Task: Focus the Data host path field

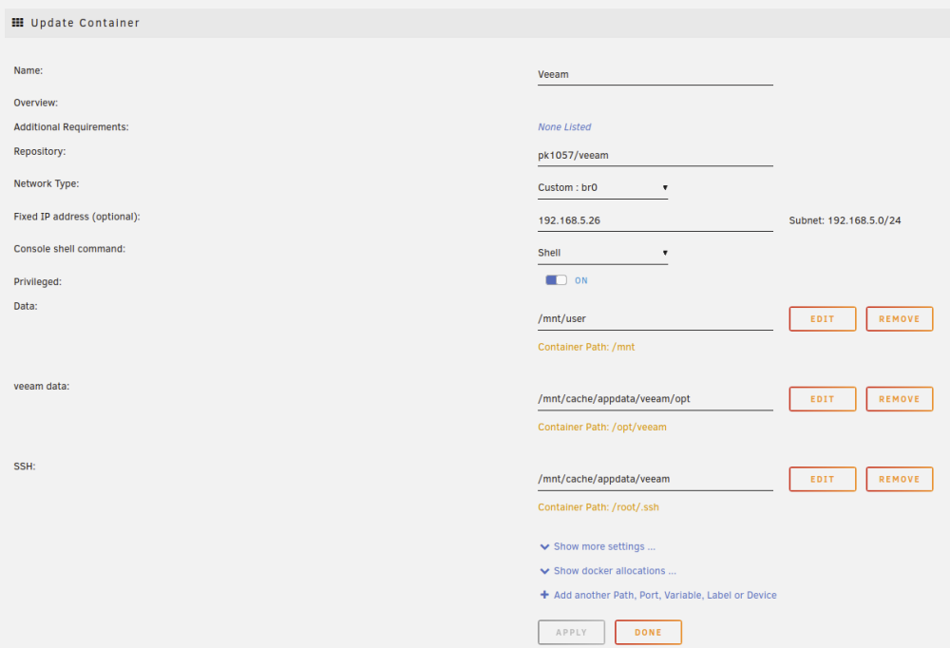Action: pyautogui.click(x=655, y=319)
